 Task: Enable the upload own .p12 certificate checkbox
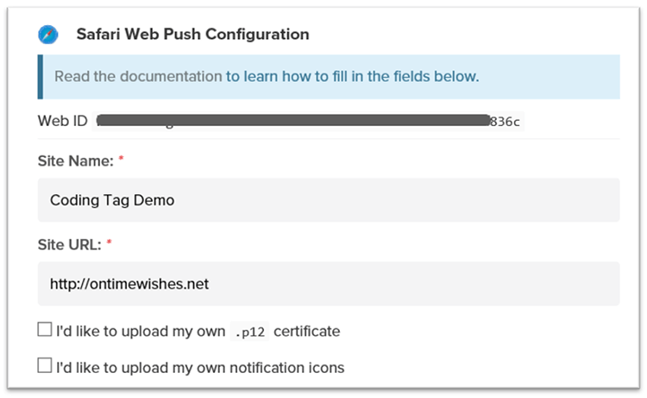(45, 330)
